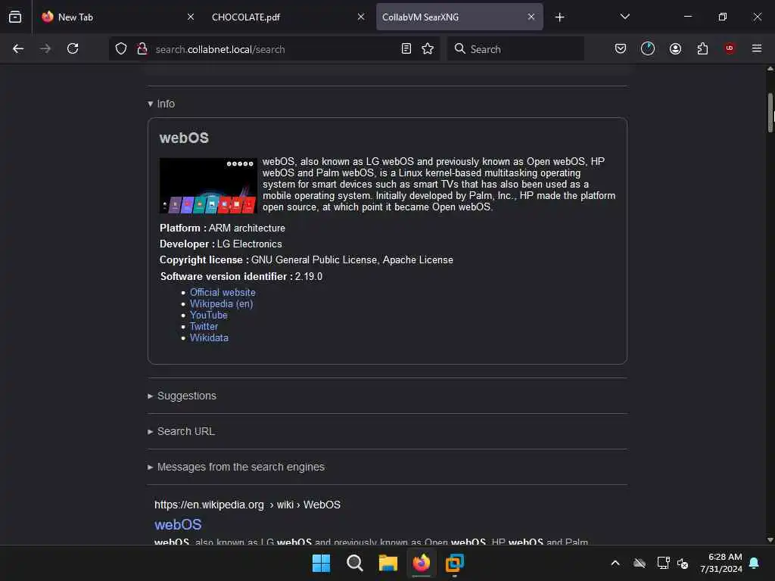Image resolution: width=775 pixels, height=581 pixels.
Task: Open the Wikidata link
Action: point(209,338)
